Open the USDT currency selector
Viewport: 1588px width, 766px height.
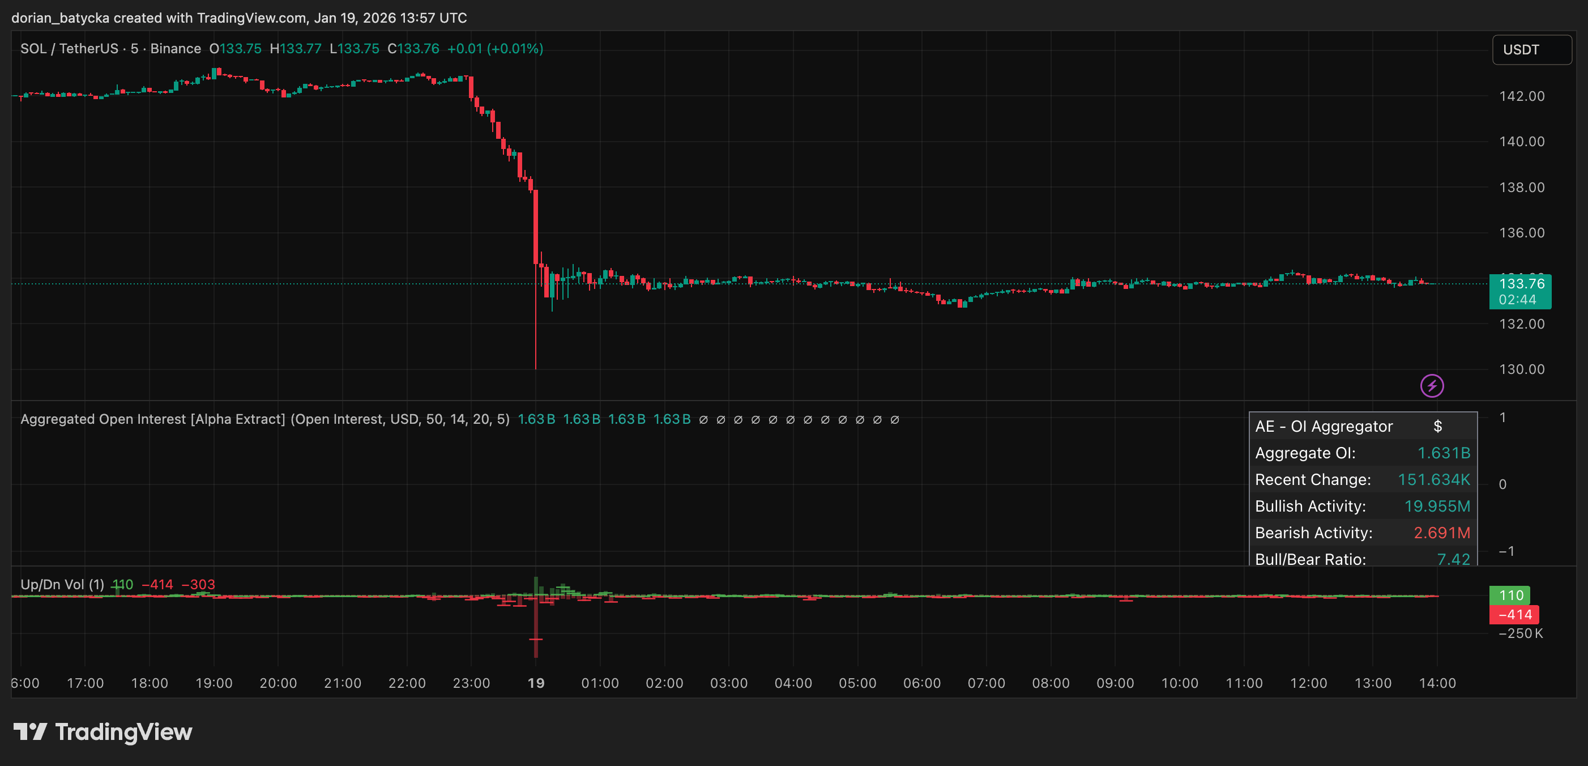1531,49
